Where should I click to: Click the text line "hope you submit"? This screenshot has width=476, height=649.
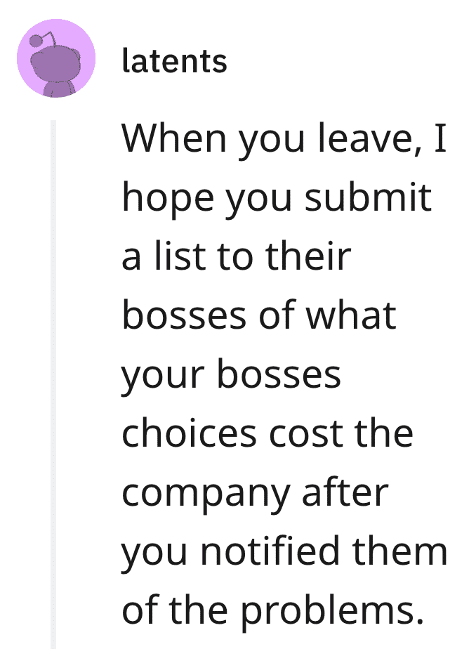click(x=277, y=197)
